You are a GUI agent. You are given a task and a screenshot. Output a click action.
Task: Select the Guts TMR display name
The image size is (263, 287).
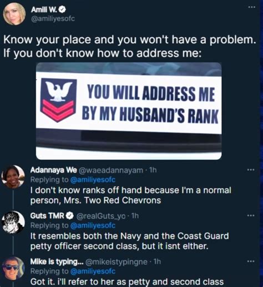click(47, 216)
